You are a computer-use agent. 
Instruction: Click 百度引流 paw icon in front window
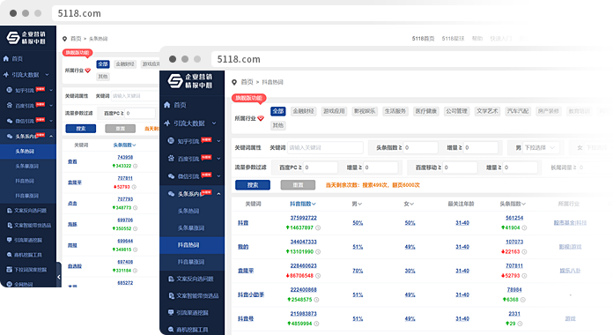(x=171, y=159)
